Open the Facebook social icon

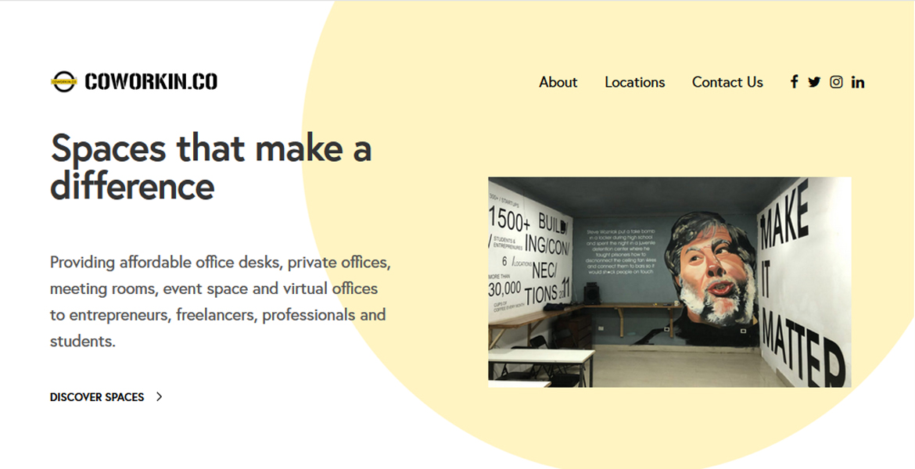[x=794, y=81]
